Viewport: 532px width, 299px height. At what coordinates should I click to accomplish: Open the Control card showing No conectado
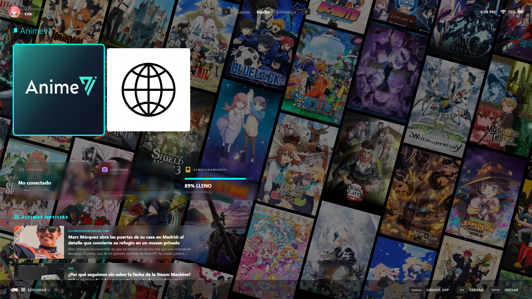(53, 181)
